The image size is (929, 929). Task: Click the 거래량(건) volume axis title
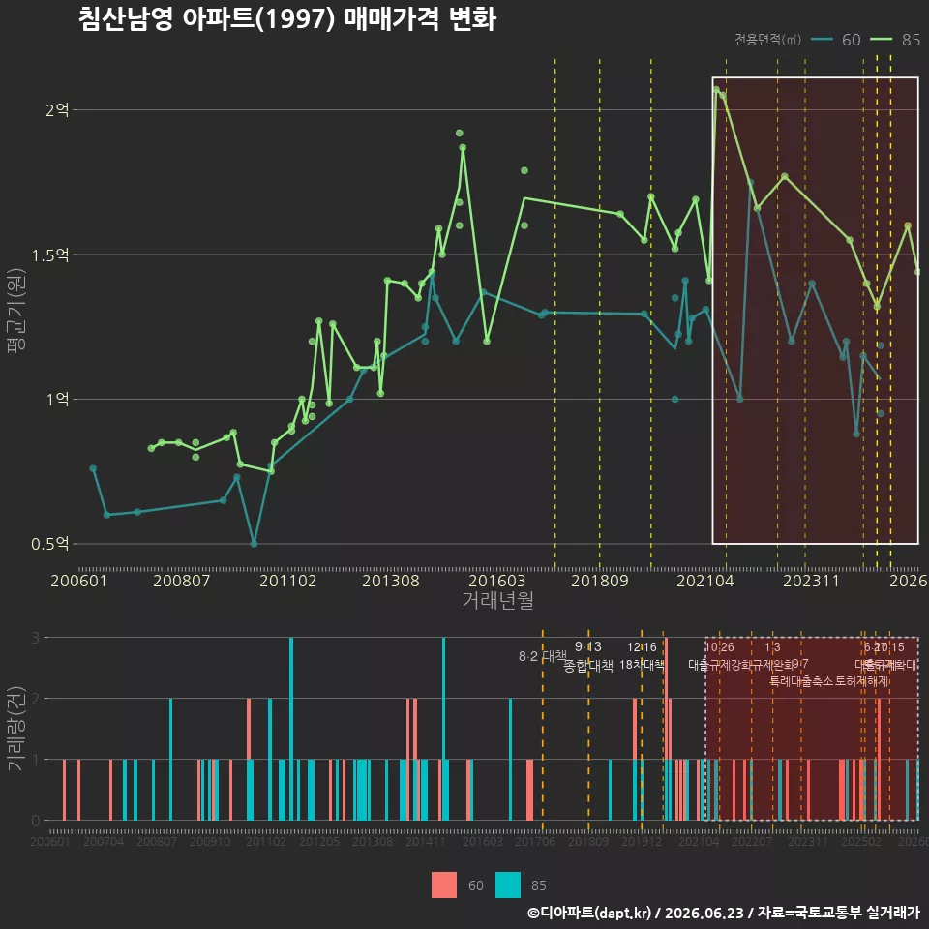click(x=15, y=729)
